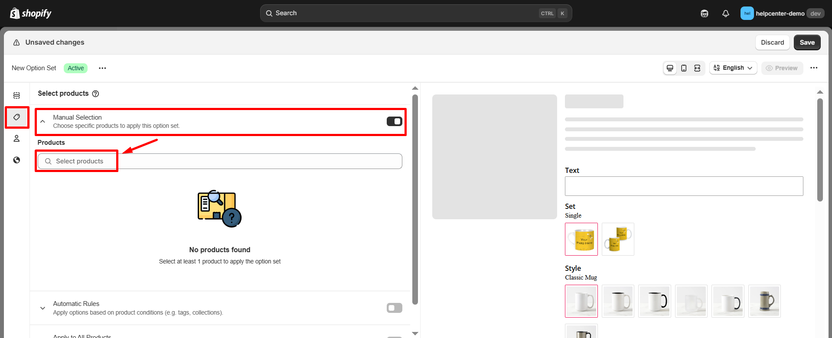Click the Select products search field
This screenshot has width=832, height=338.
[x=220, y=161]
